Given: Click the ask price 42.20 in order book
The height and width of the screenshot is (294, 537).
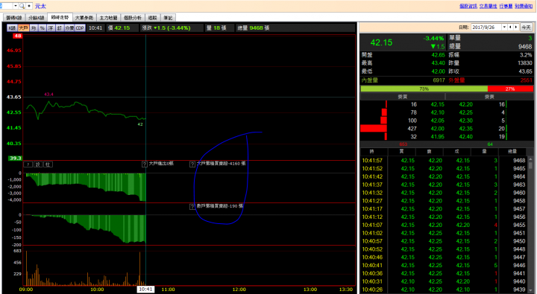Looking at the screenshot, I should tap(465, 105).
